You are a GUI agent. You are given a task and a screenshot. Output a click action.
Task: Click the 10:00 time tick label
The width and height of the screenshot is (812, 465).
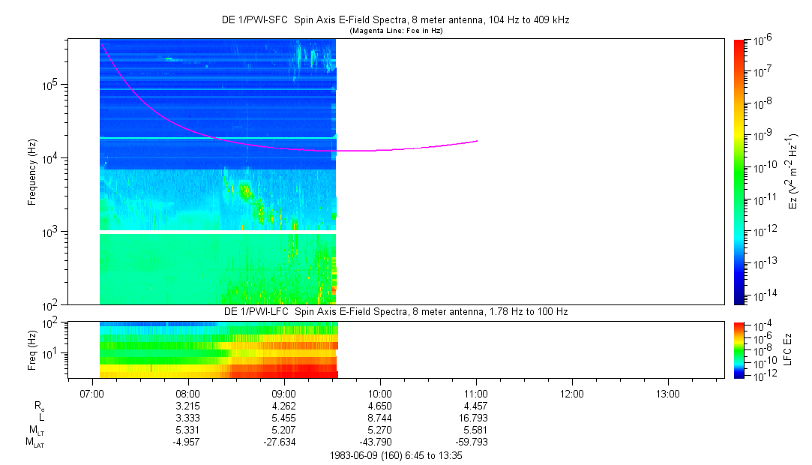coord(379,394)
